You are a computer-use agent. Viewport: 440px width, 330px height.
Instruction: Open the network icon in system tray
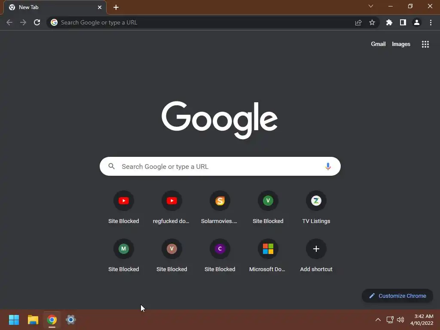point(390,320)
